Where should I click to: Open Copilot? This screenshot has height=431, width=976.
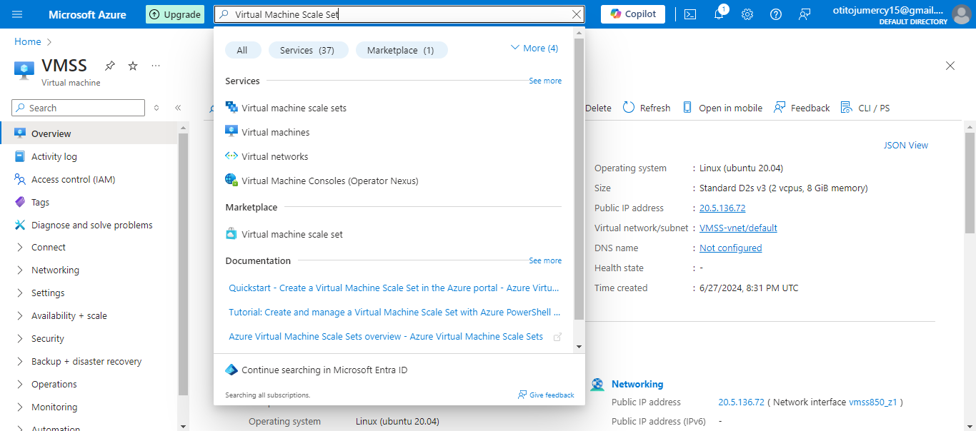[633, 14]
